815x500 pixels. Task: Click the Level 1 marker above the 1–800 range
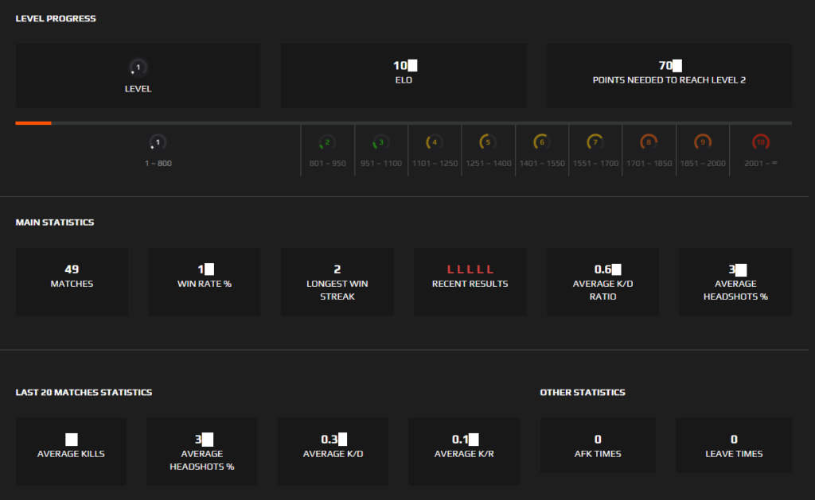click(157, 141)
